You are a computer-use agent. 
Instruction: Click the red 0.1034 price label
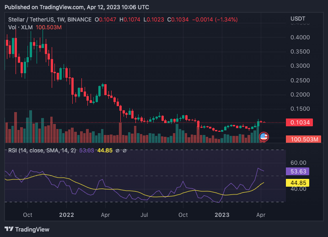tap(299, 122)
